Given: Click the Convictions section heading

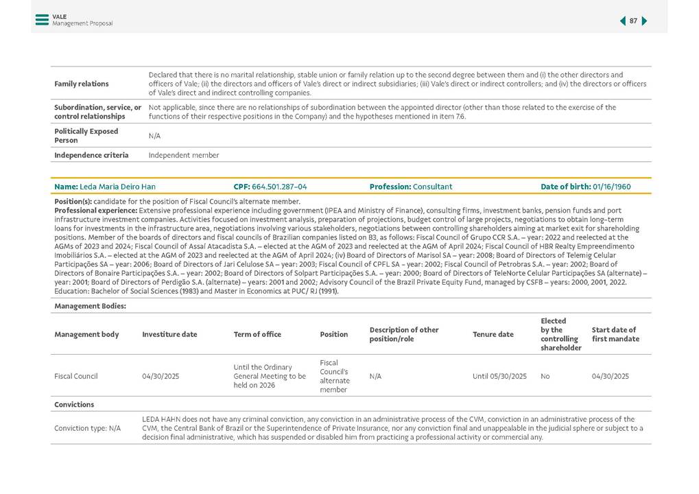Looking at the screenshot, I should coord(74,405).
